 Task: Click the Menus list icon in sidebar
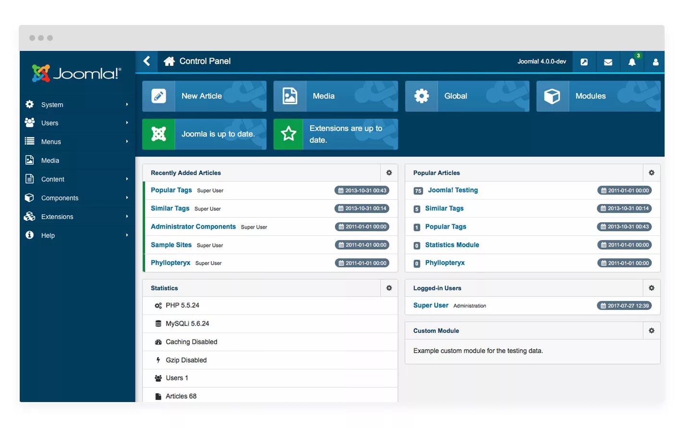coord(29,141)
